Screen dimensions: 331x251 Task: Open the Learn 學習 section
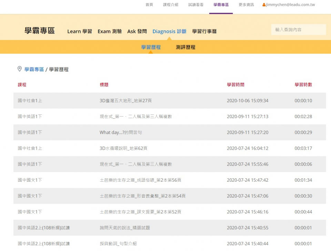point(80,31)
